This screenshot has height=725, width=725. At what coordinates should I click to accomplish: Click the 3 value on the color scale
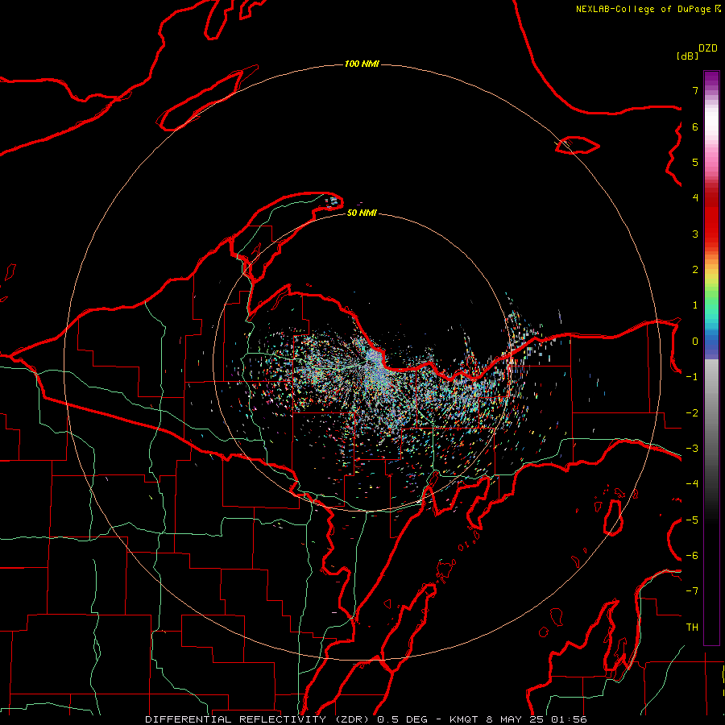click(695, 234)
